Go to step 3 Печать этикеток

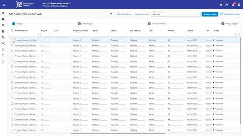click(157, 23)
